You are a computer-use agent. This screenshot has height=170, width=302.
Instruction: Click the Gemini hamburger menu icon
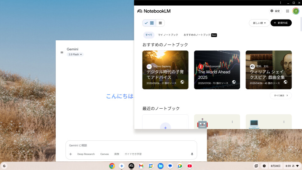62,52
